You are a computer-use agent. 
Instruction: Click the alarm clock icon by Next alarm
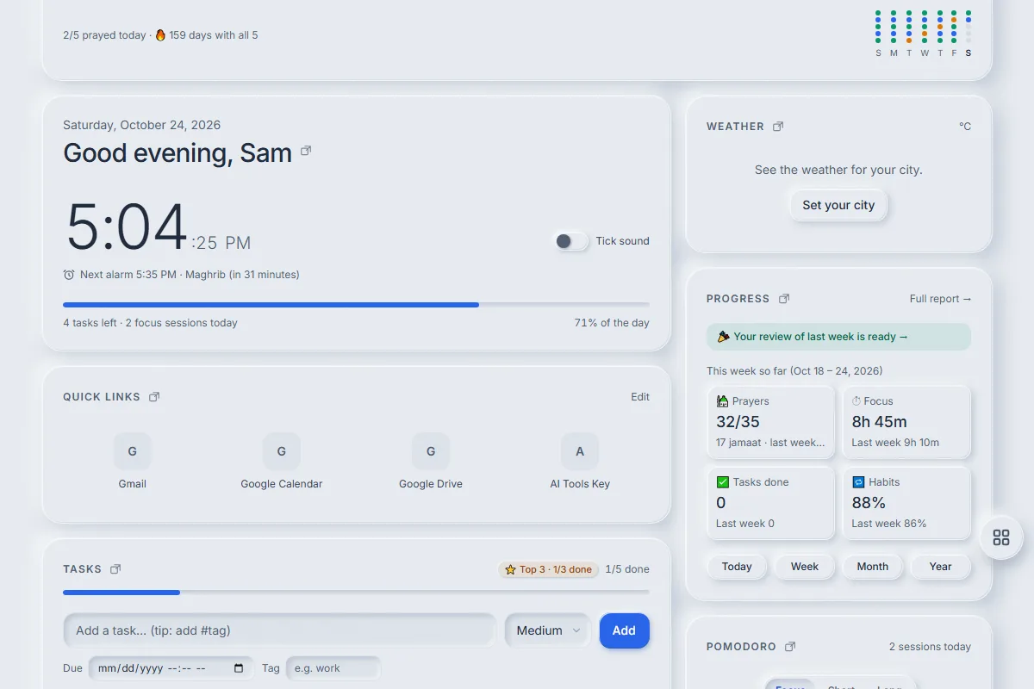69,275
